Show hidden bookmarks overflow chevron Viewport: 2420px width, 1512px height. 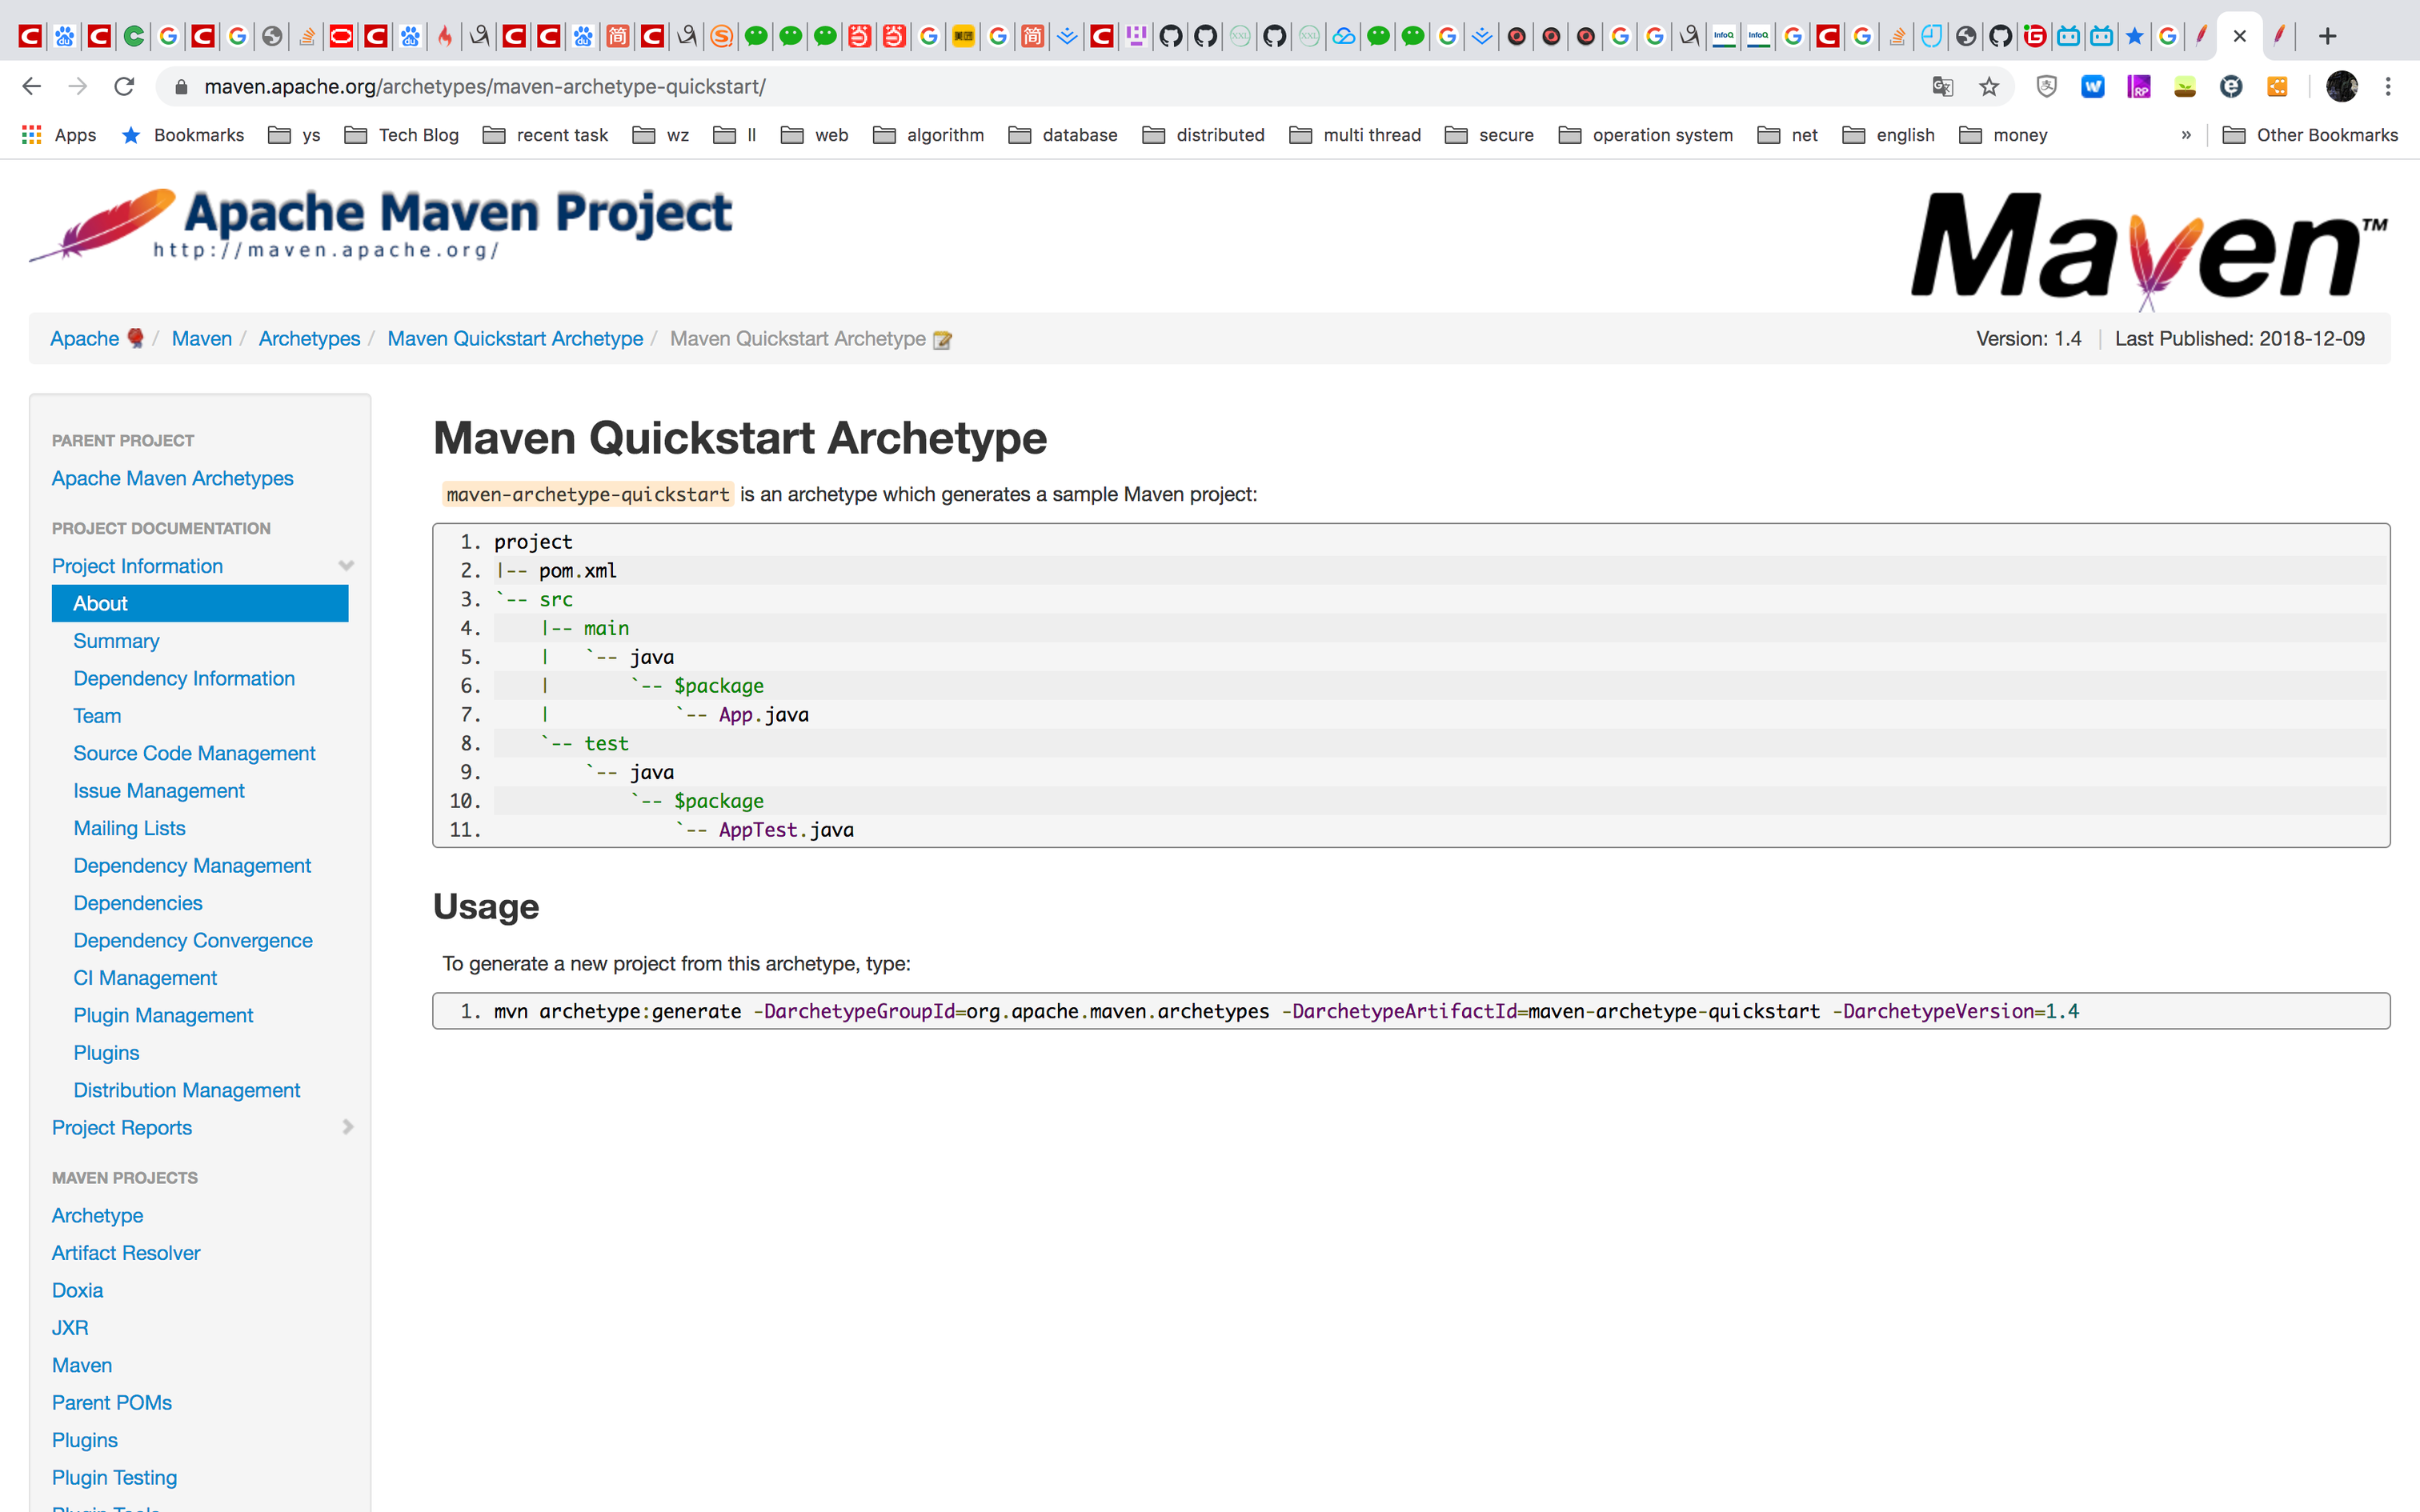[x=2186, y=135]
